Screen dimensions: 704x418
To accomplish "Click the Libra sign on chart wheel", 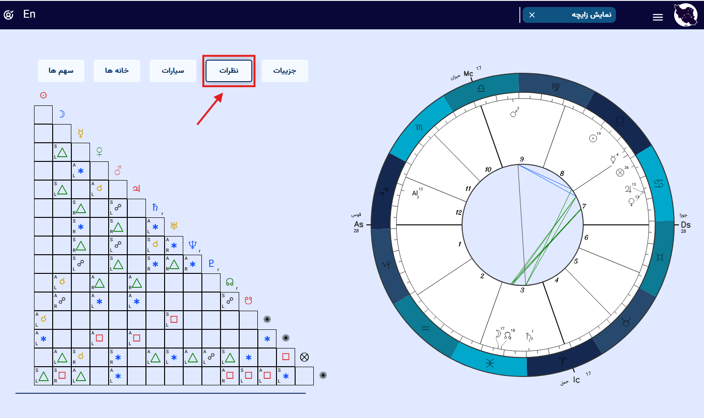I will 481,88.
